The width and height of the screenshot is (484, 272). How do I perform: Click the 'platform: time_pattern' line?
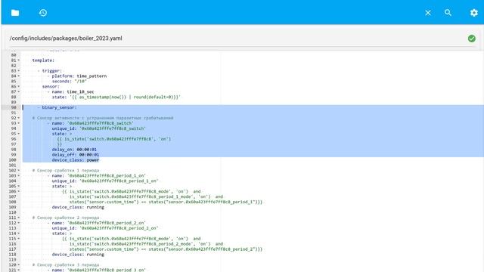pos(79,76)
